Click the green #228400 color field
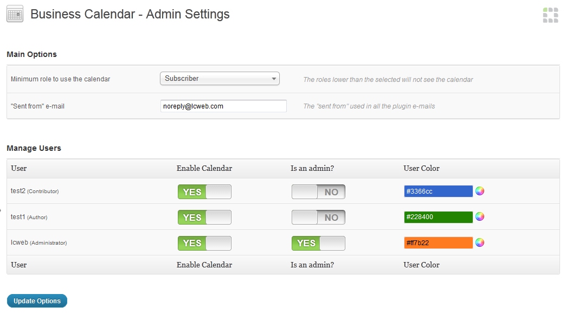Image resolution: width=566 pixels, height=332 pixels. (438, 217)
